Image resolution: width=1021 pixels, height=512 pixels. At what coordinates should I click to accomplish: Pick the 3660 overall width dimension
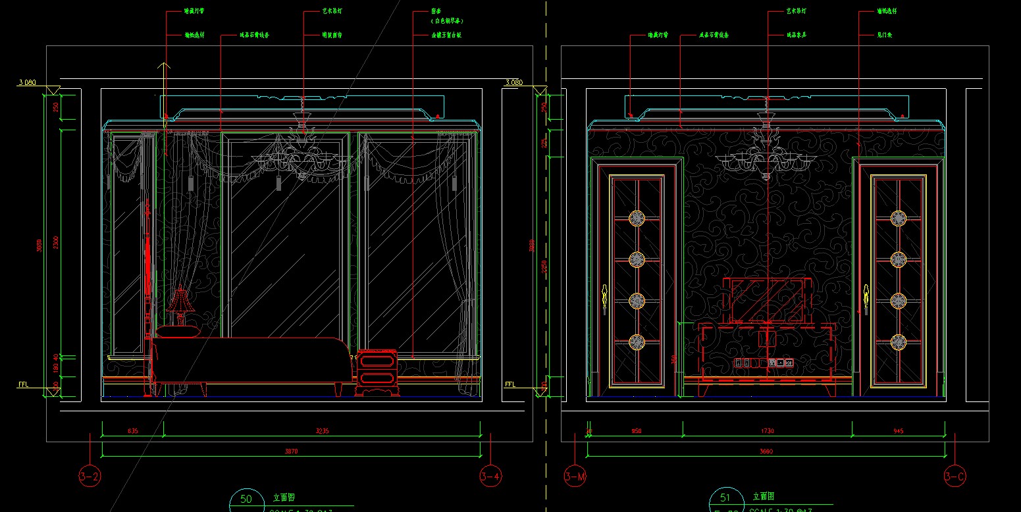point(767,451)
